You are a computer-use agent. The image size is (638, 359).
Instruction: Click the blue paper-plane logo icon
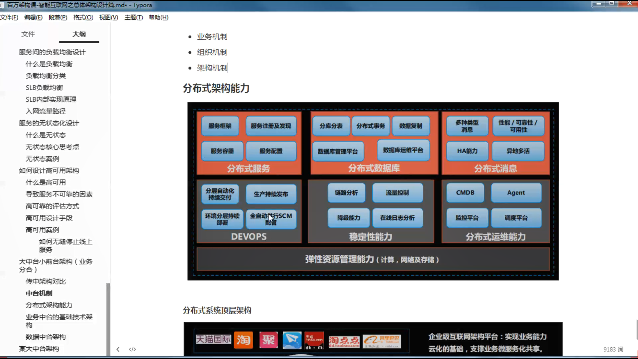click(x=292, y=340)
